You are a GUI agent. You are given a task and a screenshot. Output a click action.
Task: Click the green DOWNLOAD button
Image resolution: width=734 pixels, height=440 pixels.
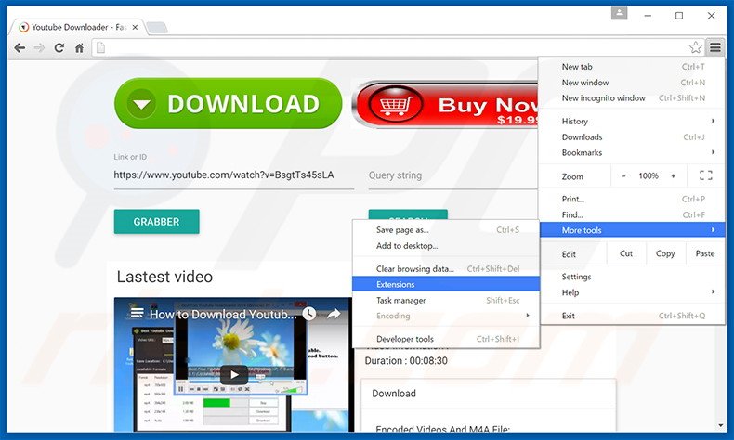point(228,103)
